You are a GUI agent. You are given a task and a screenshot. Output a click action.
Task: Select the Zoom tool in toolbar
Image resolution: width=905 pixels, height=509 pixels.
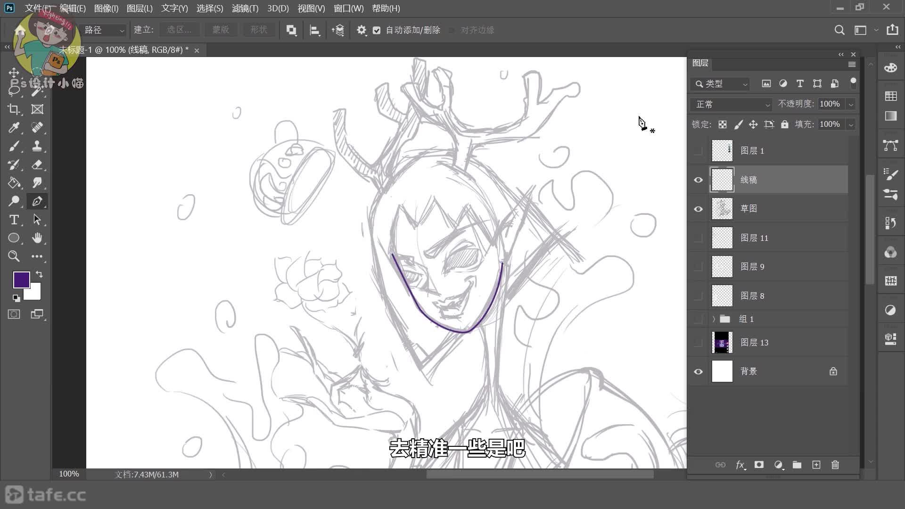click(x=14, y=256)
